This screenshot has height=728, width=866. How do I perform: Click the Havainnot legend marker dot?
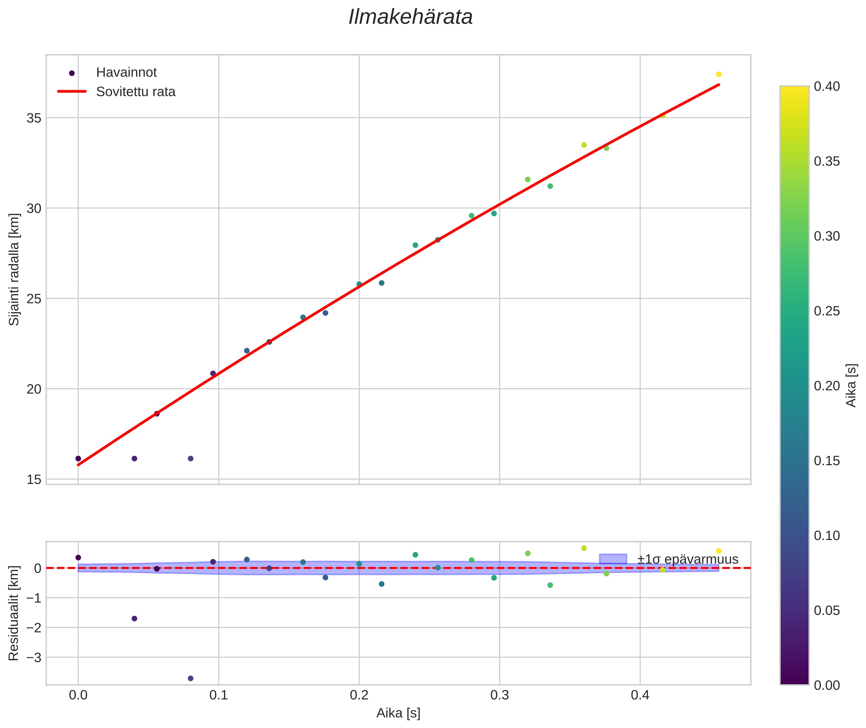point(72,73)
